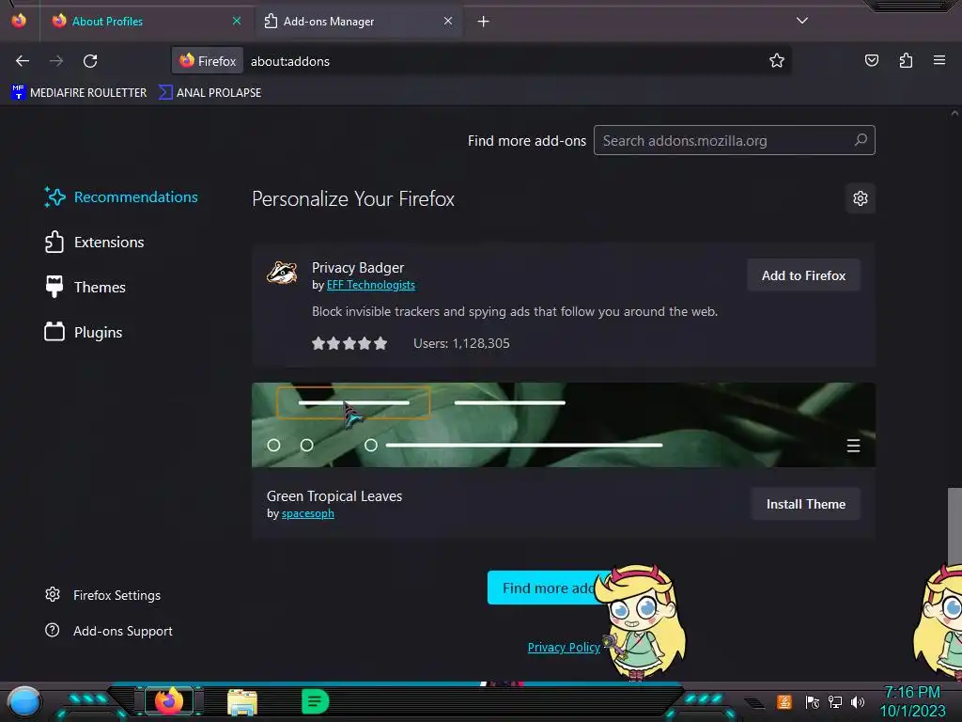Click the volume speaker tray icon
The height and width of the screenshot is (722, 962).
[858, 701]
